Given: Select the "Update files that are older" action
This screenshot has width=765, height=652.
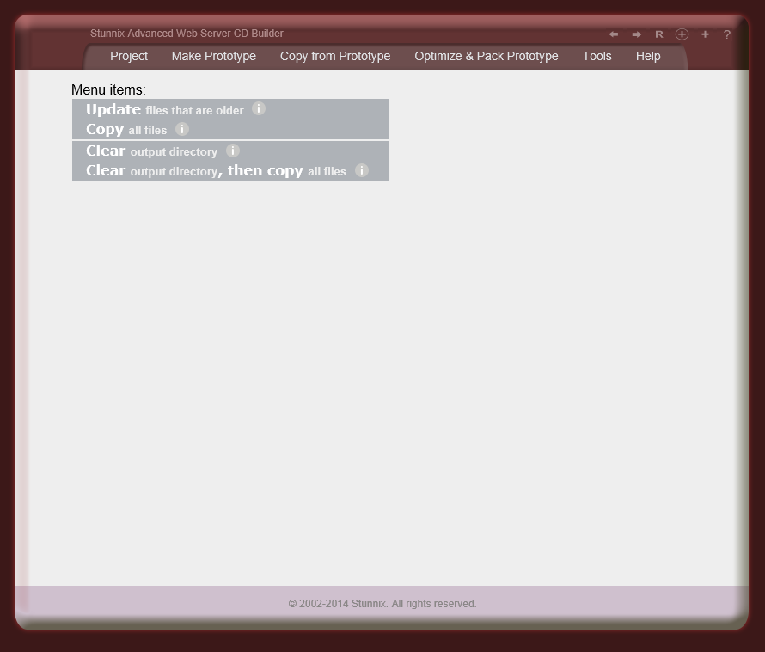Looking at the screenshot, I should (x=163, y=109).
